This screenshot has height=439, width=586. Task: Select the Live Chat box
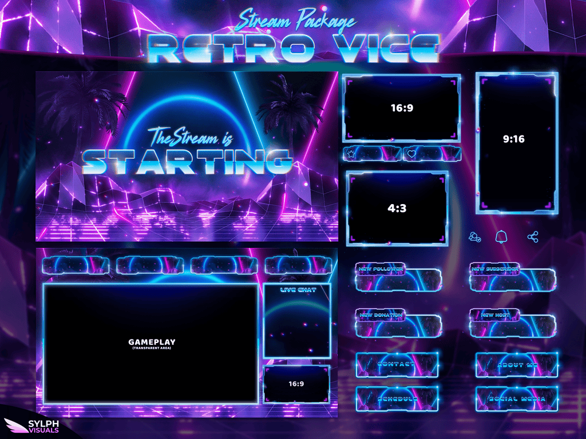pyautogui.click(x=298, y=321)
